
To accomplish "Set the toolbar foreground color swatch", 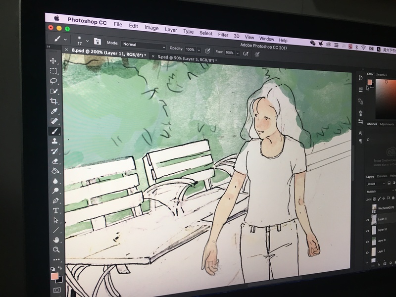I will click(x=54, y=276).
